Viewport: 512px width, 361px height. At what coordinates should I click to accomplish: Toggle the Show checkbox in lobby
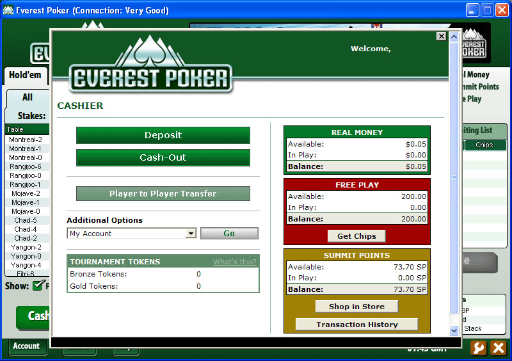click(x=38, y=285)
